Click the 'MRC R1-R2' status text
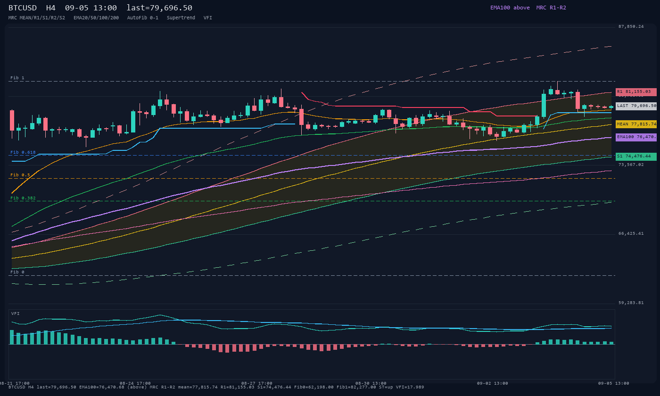 point(551,8)
